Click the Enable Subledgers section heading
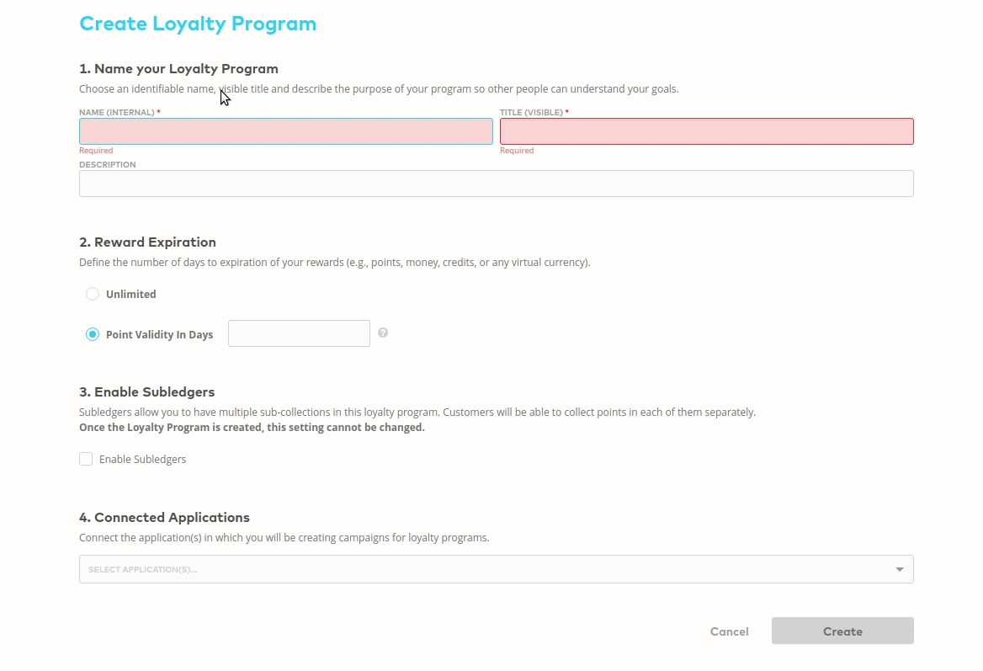The width and height of the screenshot is (983, 671). 146,391
